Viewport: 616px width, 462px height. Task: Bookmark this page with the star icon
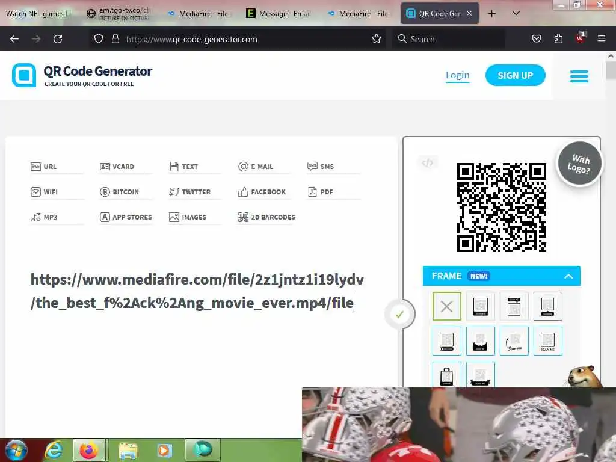click(x=377, y=39)
